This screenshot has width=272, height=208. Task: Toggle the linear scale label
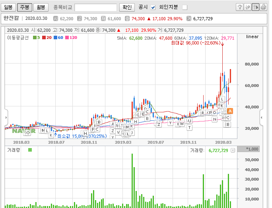point(252,37)
